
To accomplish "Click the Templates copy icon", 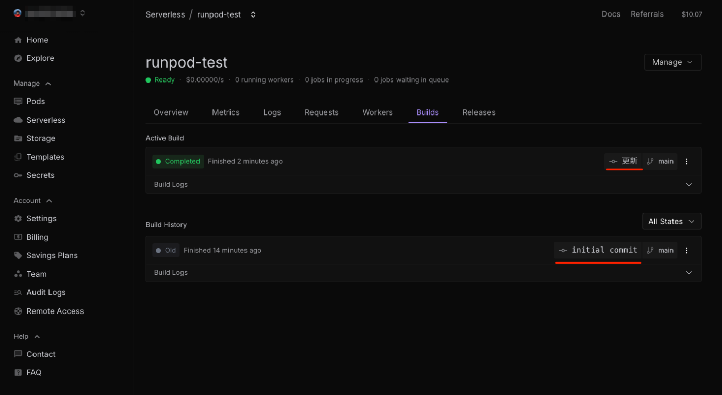I will tap(18, 157).
